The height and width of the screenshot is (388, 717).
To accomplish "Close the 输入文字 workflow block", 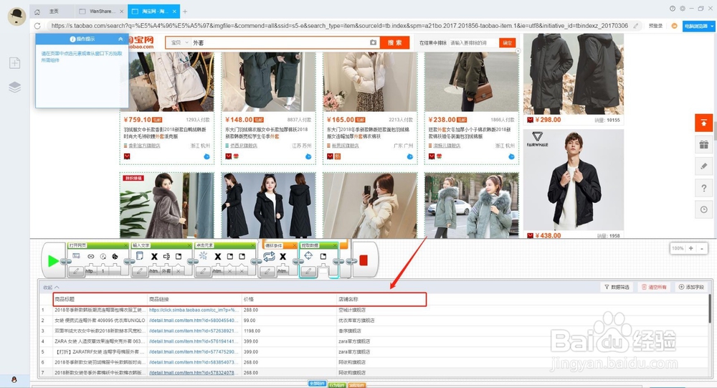I will pos(189,246).
